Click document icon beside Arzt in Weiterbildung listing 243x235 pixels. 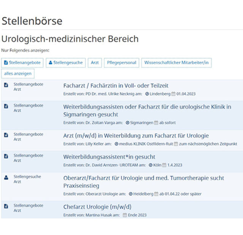coord(6,135)
